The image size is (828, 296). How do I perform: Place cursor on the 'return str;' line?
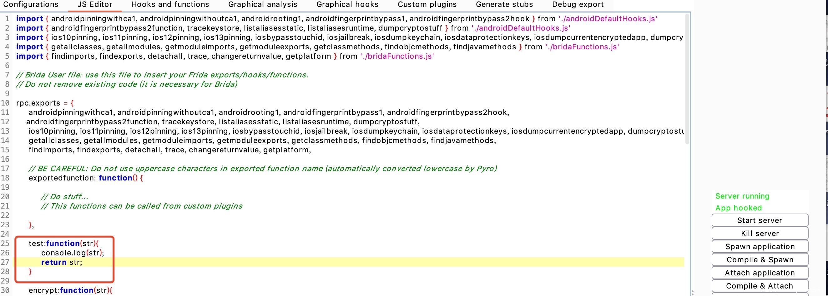click(x=62, y=262)
